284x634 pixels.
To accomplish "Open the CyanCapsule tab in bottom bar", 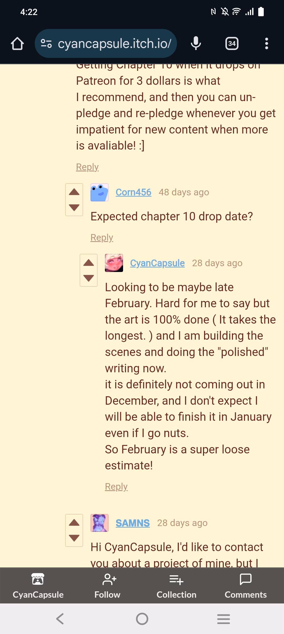I will click(38, 586).
